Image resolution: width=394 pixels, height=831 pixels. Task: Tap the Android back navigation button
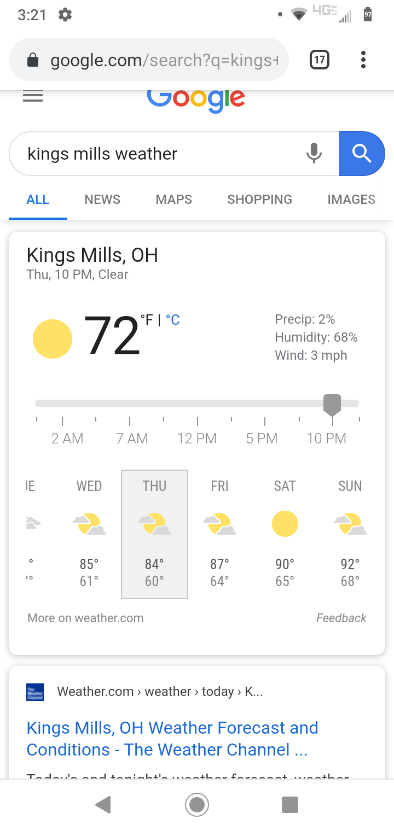[103, 804]
